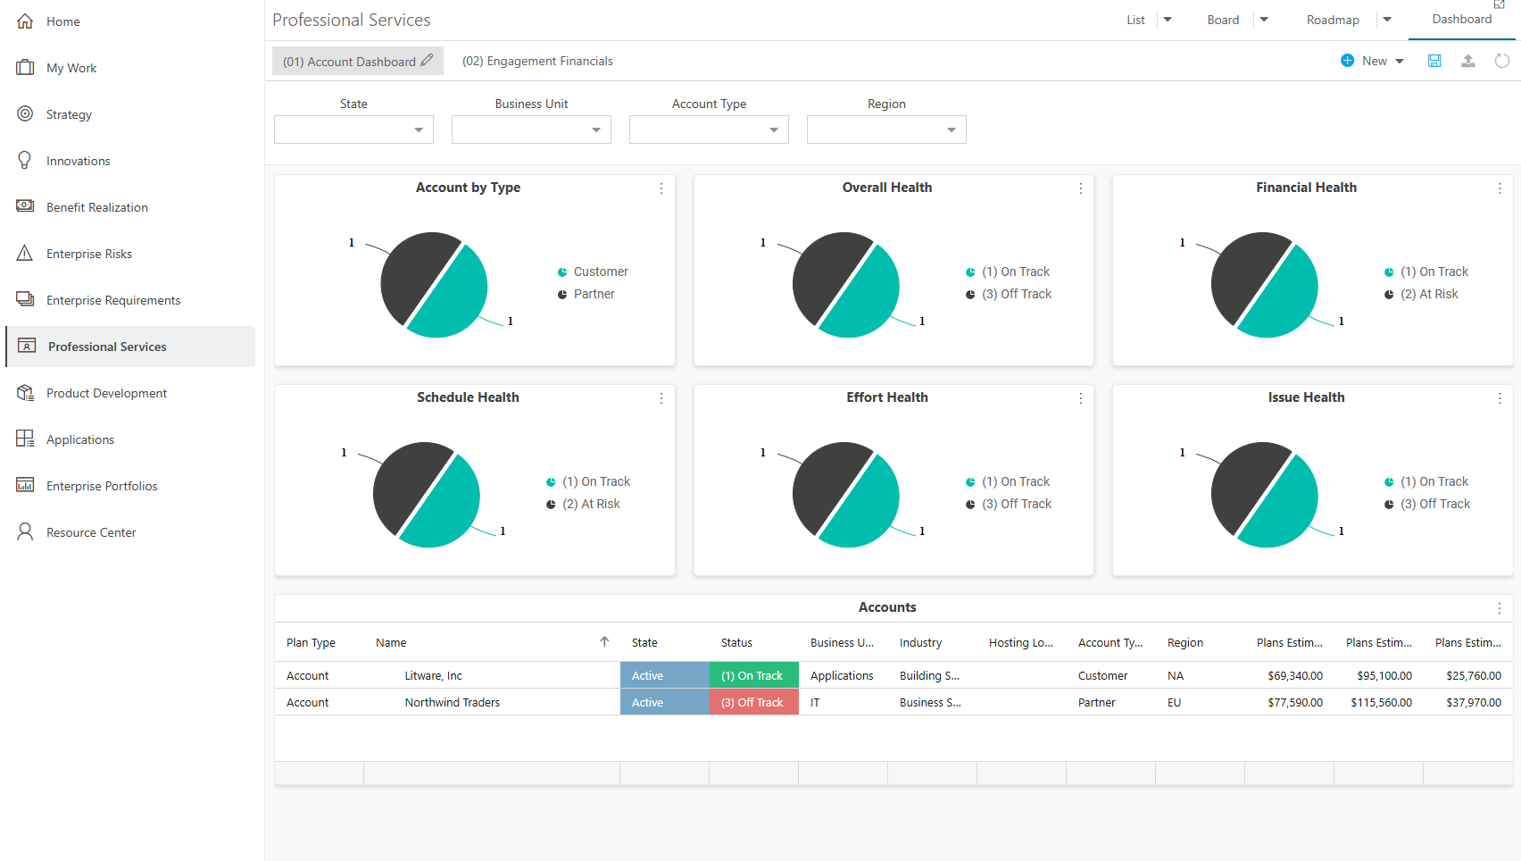
Task: Click Enterprise Requirements icon
Action: click(25, 299)
